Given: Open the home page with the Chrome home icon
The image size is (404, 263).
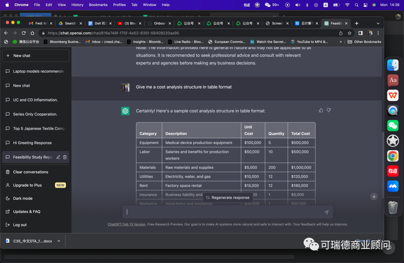Looking at the screenshot, I should pyautogui.click(x=32, y=33).
